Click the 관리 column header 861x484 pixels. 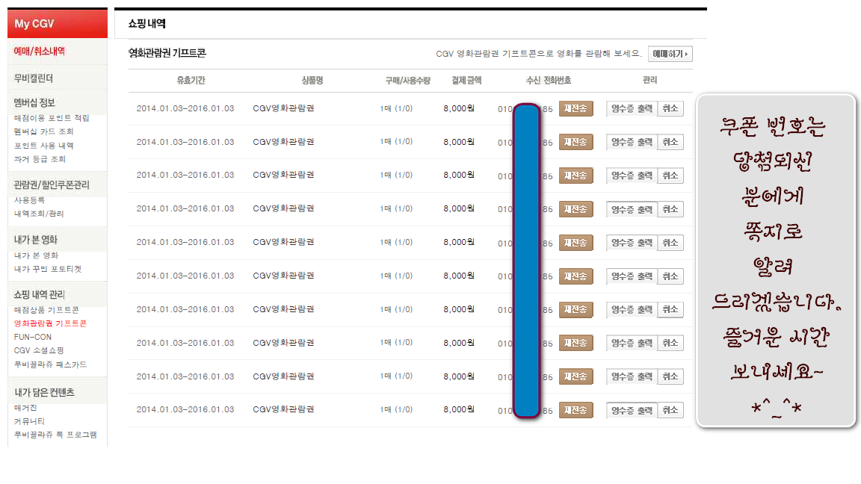pyautogui.click(x=649, y=80)
